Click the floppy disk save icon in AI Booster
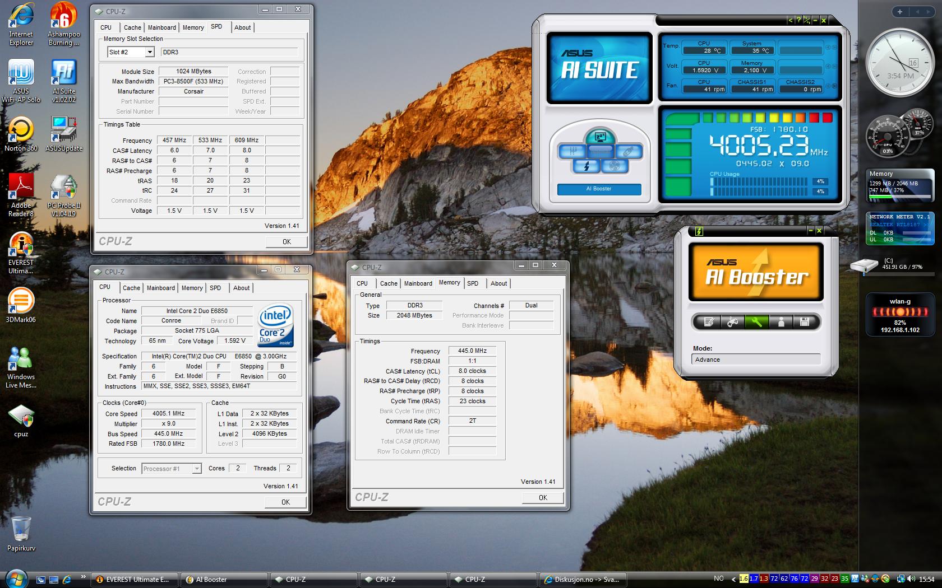The width and height of the screenshot is (942, 588). [x=805, y=322]
